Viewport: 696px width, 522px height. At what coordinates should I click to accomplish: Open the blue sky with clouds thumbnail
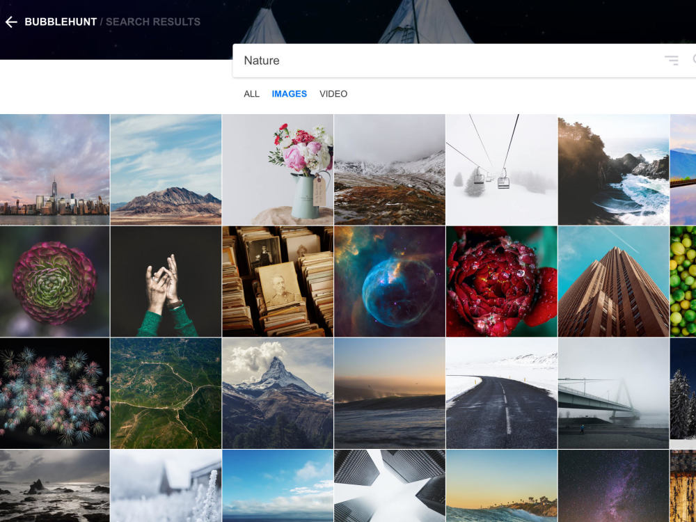pos(278,486)
